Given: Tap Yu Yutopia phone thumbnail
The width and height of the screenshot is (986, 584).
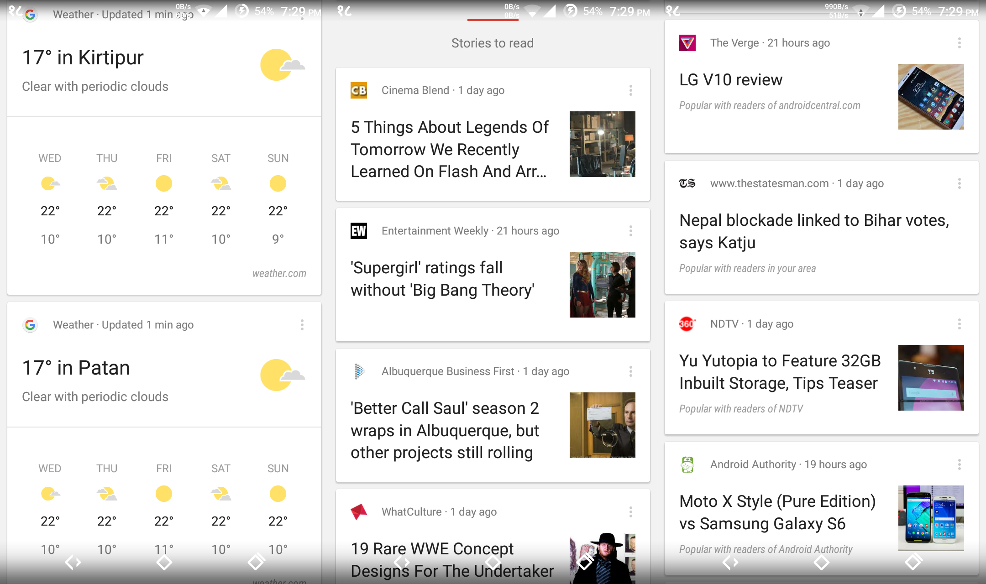Looking at the screenshot, I should (931, 378).
